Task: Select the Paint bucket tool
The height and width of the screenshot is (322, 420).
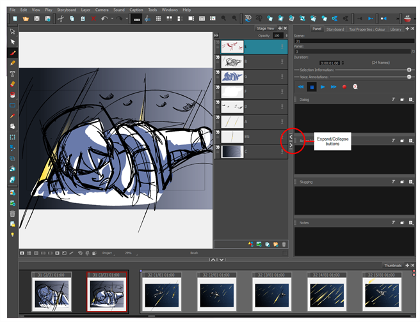Action: [13, 95]
